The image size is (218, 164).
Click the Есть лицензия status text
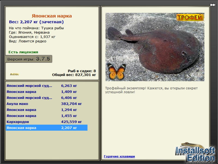click(23, 52)
